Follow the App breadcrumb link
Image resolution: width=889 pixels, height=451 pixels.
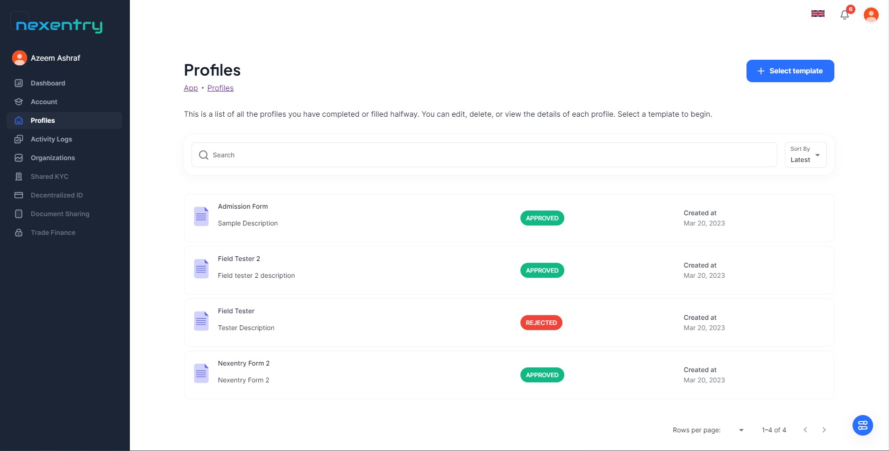(x=191, y=88)
